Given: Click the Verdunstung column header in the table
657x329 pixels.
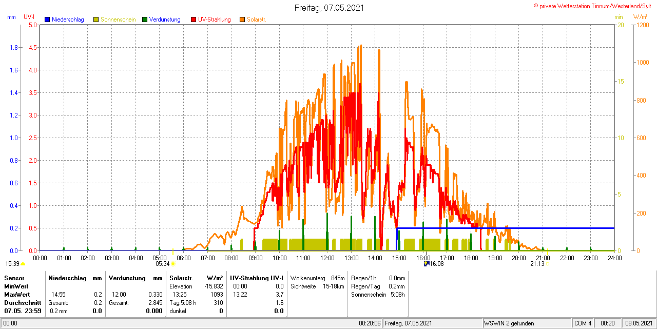Looking at the screenshot, I should [x=127, y=278].
